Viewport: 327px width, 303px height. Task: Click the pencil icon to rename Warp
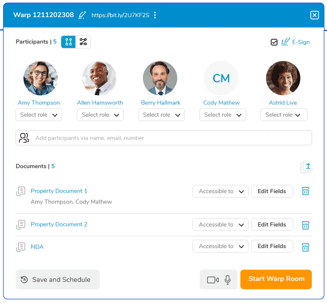click(82, 15)
